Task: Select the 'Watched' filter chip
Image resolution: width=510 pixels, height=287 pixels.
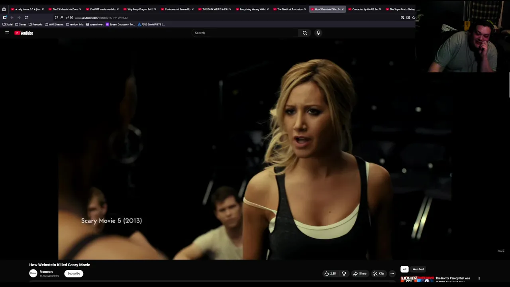Action: coord(418,269)
